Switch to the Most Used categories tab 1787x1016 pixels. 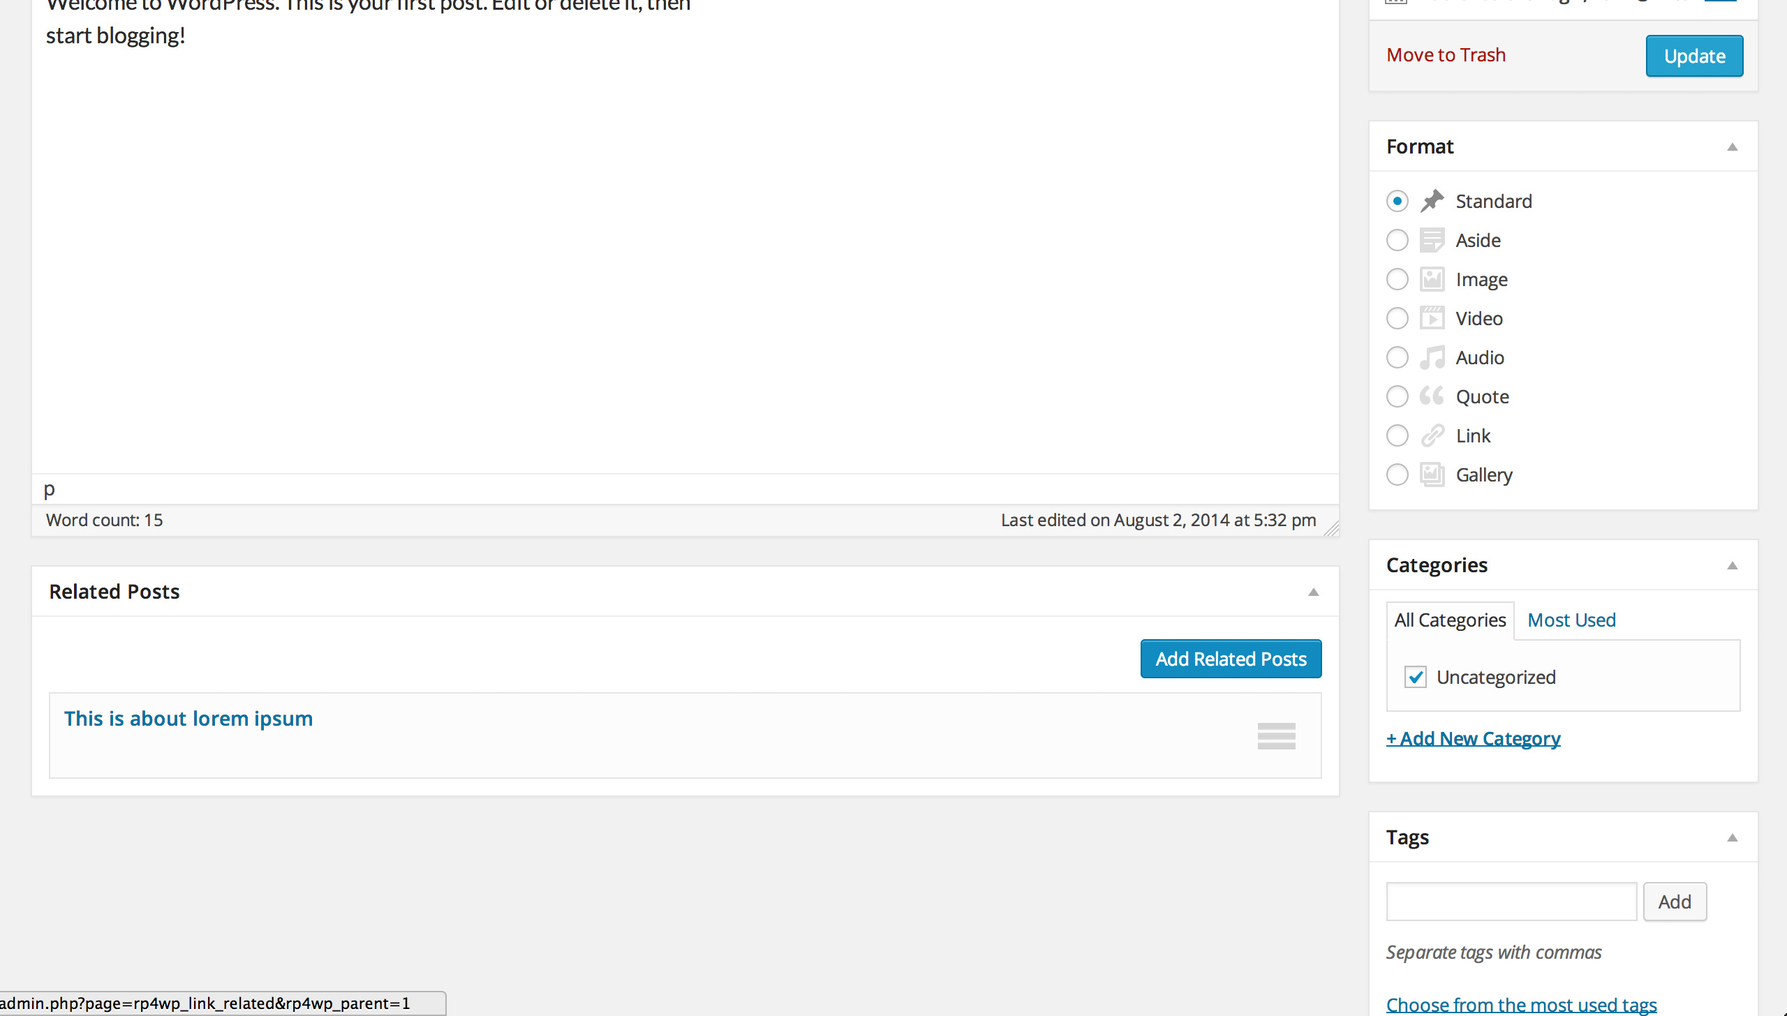pyautogui.click(x=1571, y=620)
